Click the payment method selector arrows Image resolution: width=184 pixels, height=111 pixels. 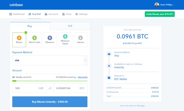[x=86, y=60]
